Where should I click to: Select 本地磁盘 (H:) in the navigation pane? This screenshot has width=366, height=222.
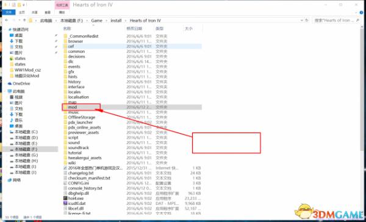26,161
